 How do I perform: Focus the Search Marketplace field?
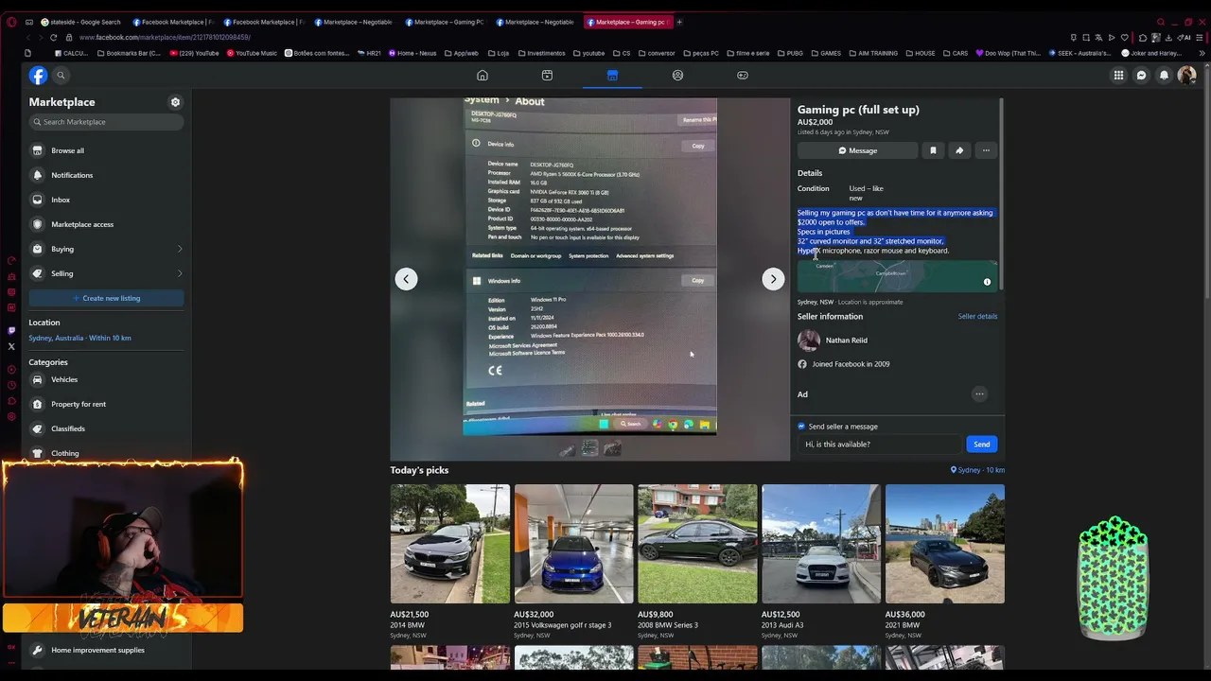click(x=106, y=122)
